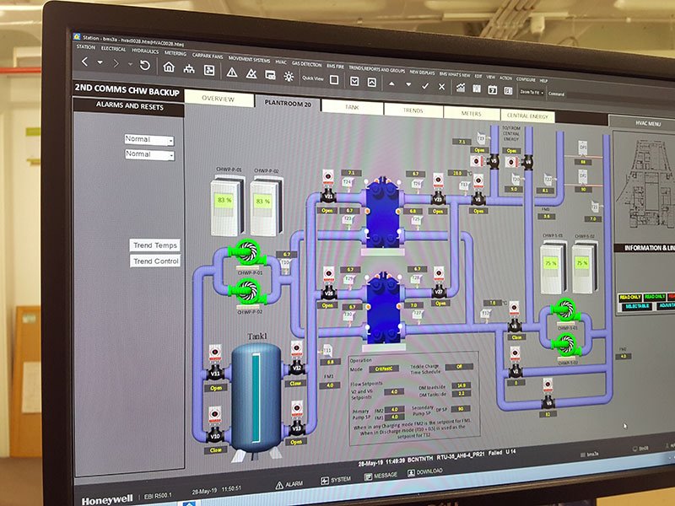Open the back history dropdown arrow
This screenshot has width=675, height=506.
pos(100,62)
